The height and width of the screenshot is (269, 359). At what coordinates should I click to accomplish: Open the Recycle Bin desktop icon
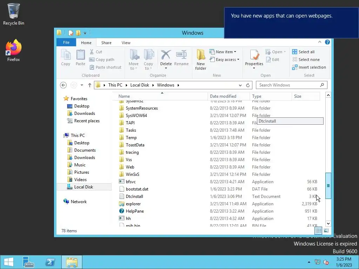coord(14,14)
